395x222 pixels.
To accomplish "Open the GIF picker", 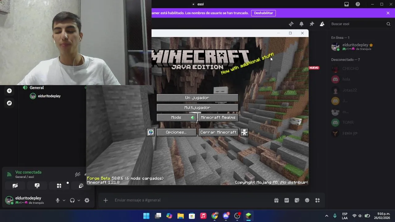I will [x=287, y=200].
